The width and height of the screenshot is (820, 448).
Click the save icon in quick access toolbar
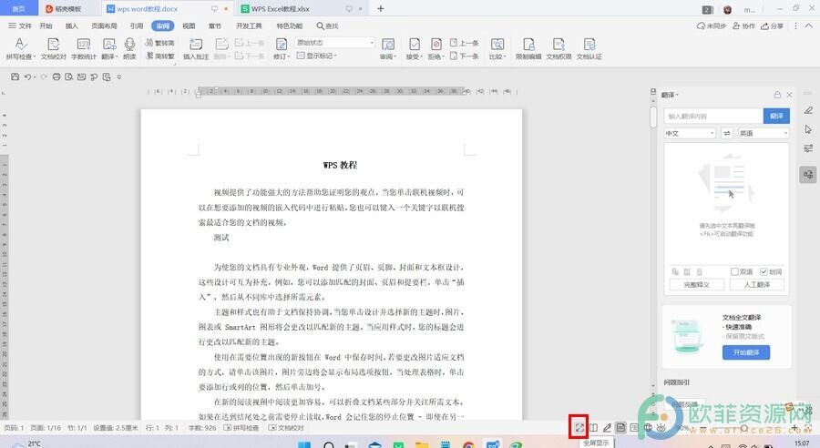point(15,76)
